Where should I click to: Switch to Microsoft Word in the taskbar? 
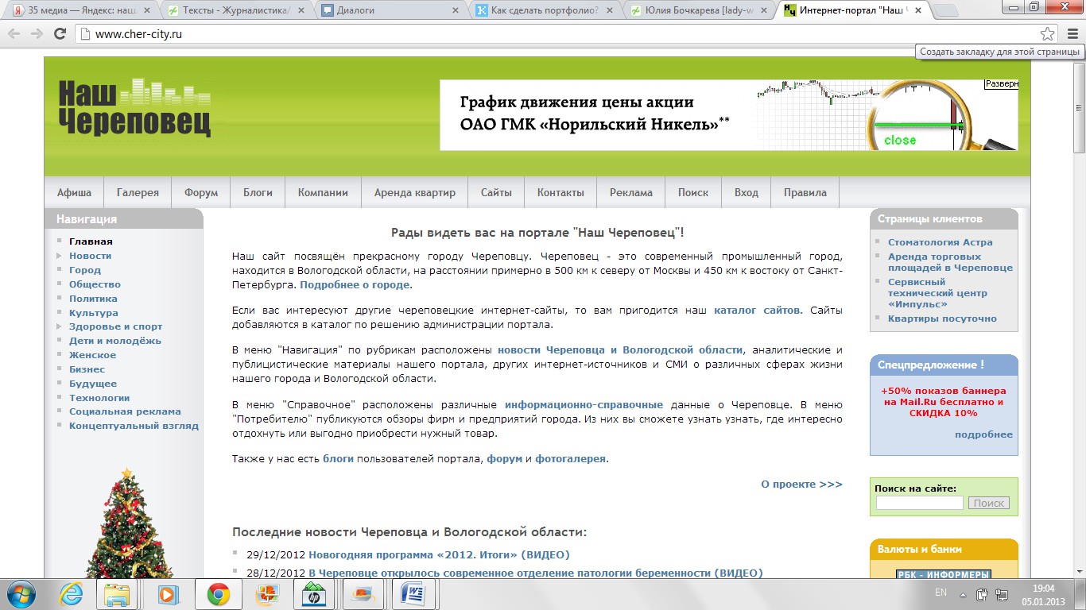click(413, 594)
